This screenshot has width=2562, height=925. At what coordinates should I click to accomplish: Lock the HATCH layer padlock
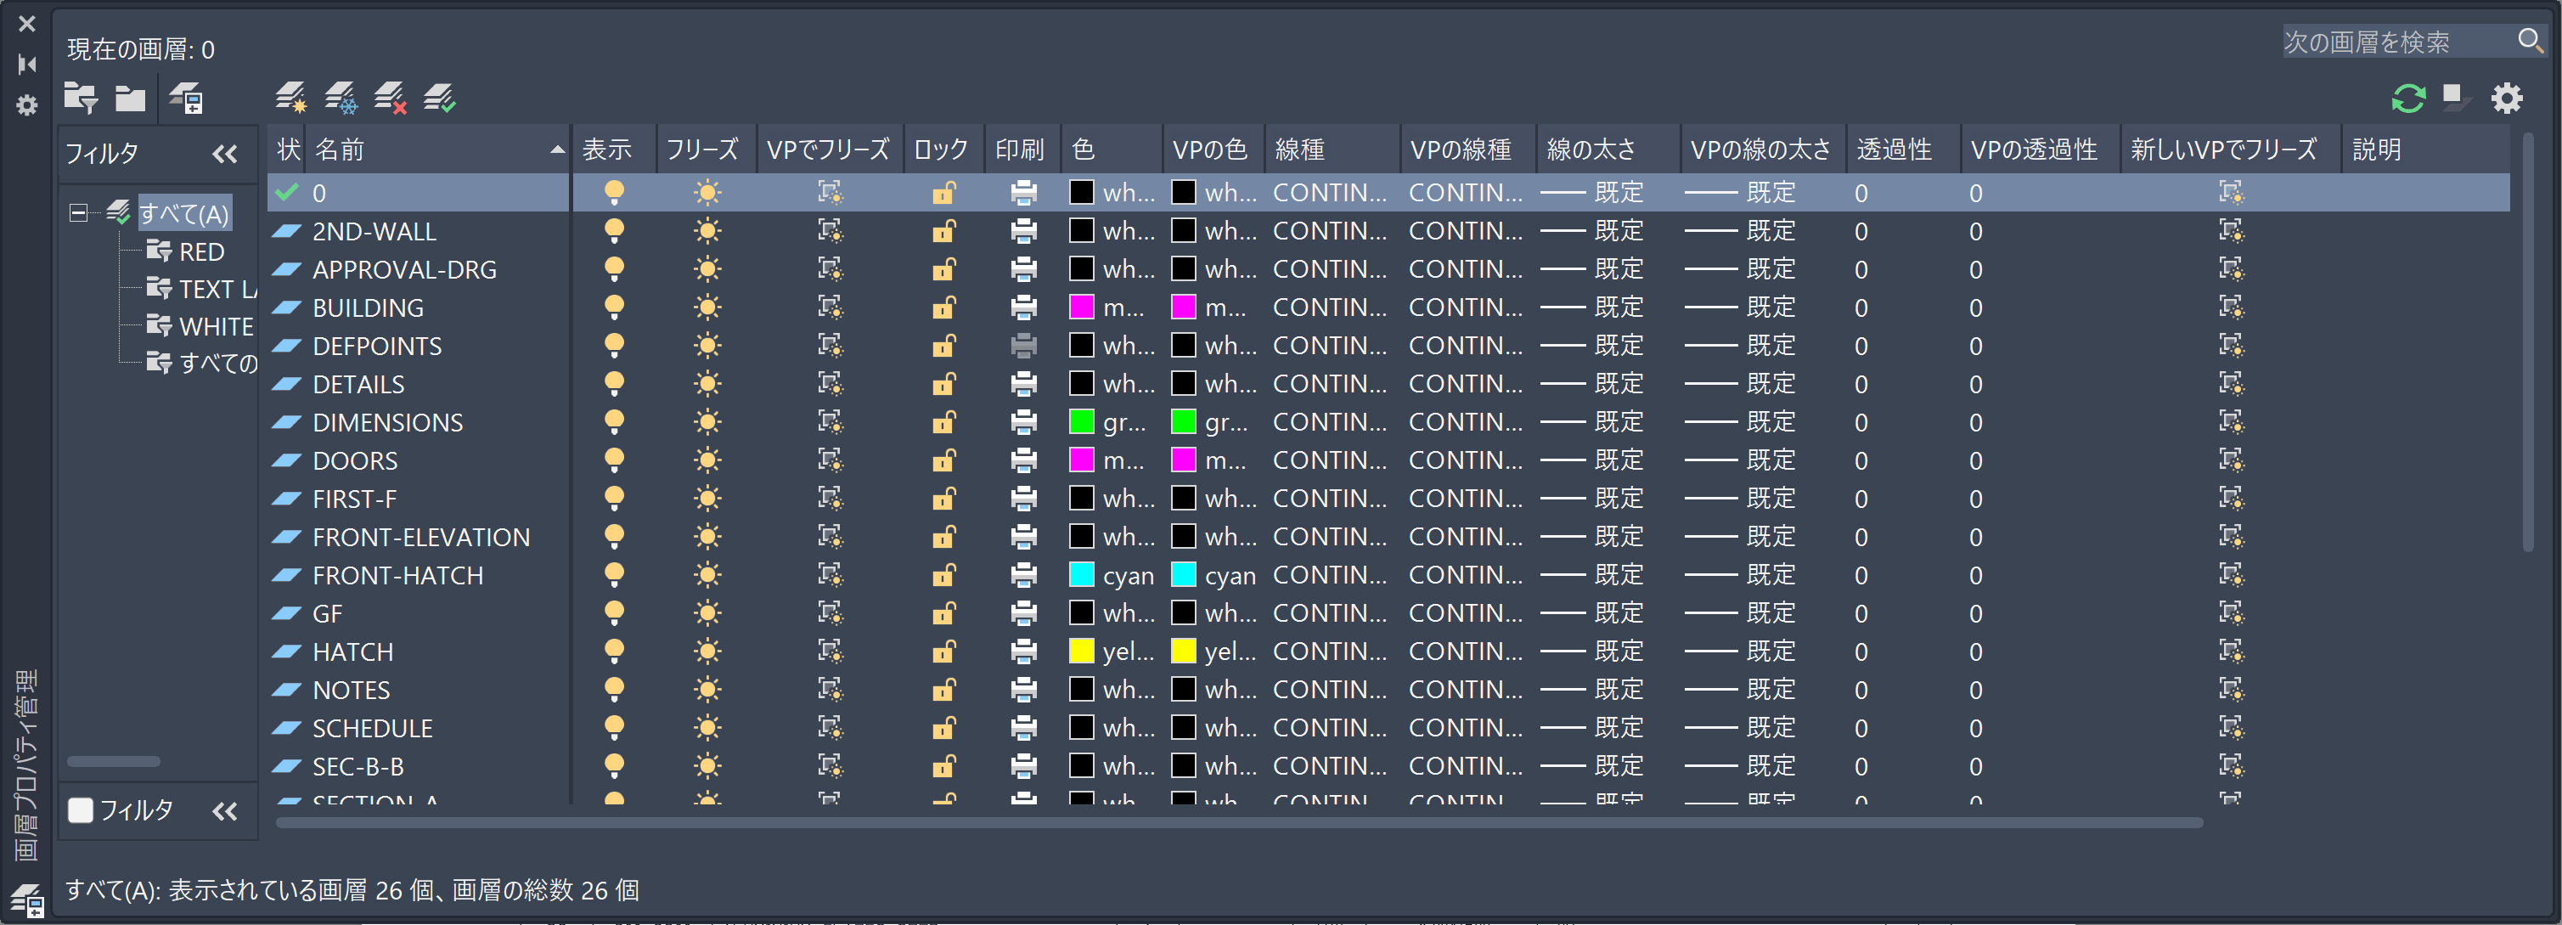pyautogui.click(x=943, y=651)
